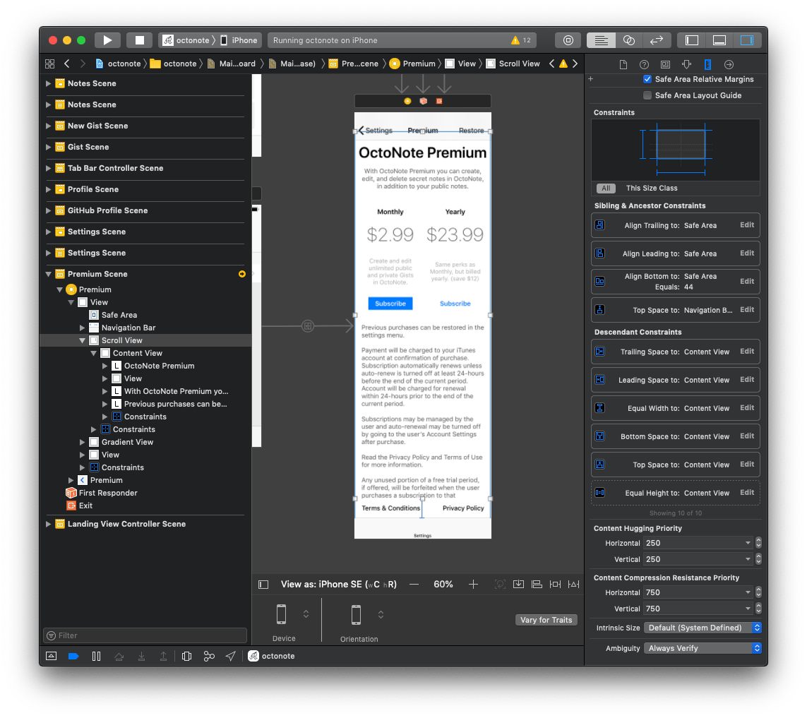The image size is (807, 718).
Task: Click Vary for Traits button
Action: click(x=546, y=620)
